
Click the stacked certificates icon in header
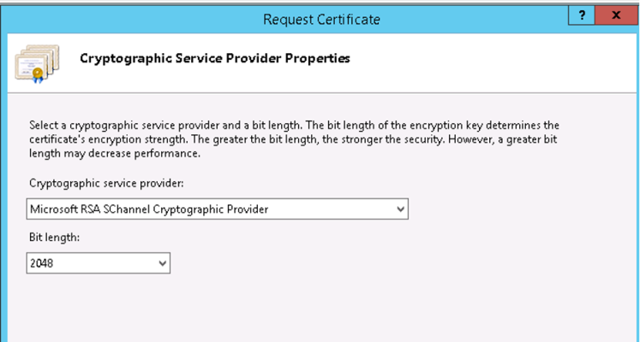pos(37,63)
